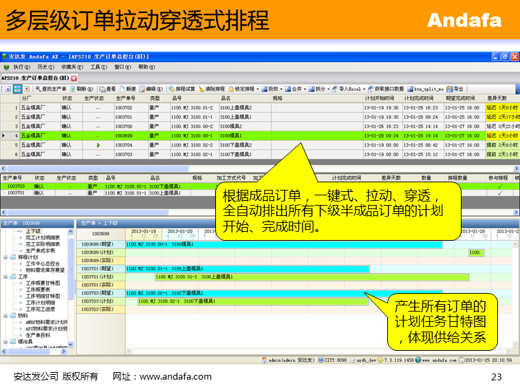Open the 锁定排程 dropdown
Image resolution: width=520 pixels, height=390 pixels.
243,89
